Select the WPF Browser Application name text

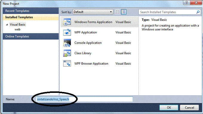click(91, 63)
